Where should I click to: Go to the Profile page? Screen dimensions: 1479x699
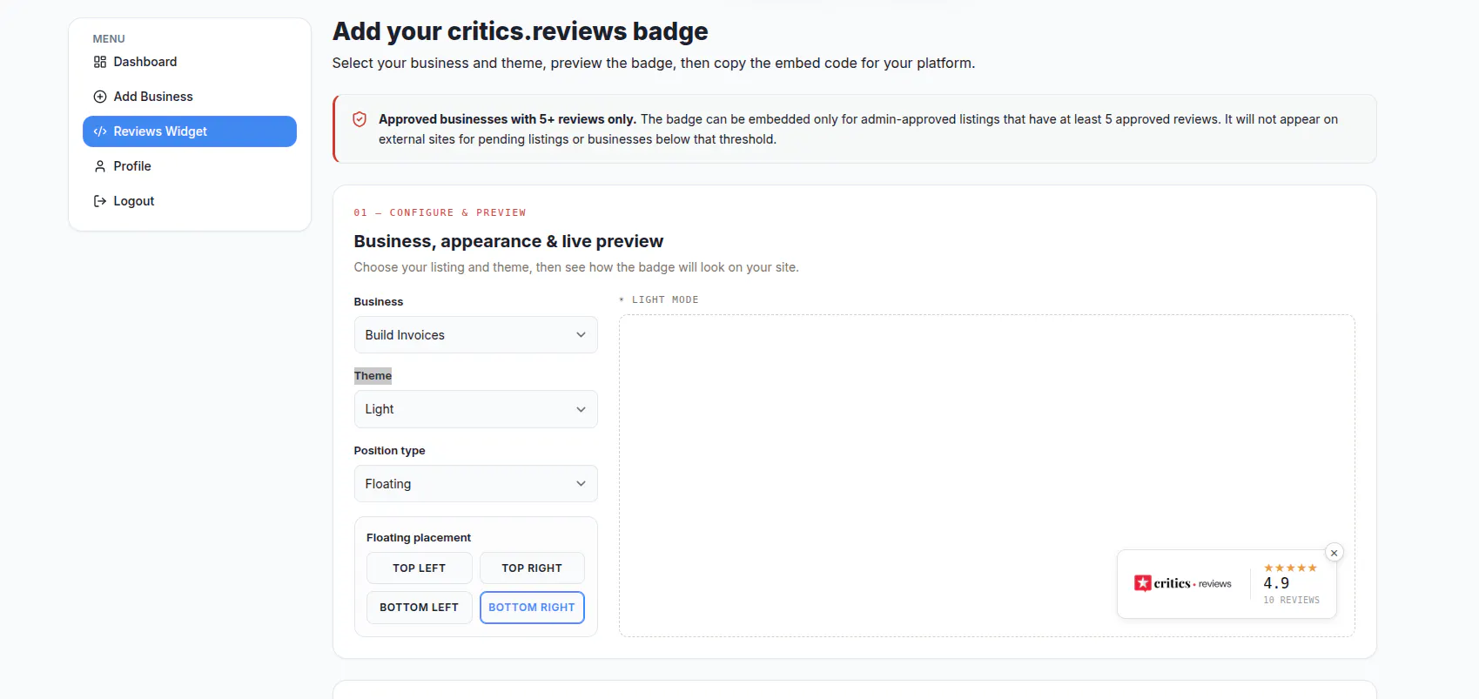click(x=190, y=166)
